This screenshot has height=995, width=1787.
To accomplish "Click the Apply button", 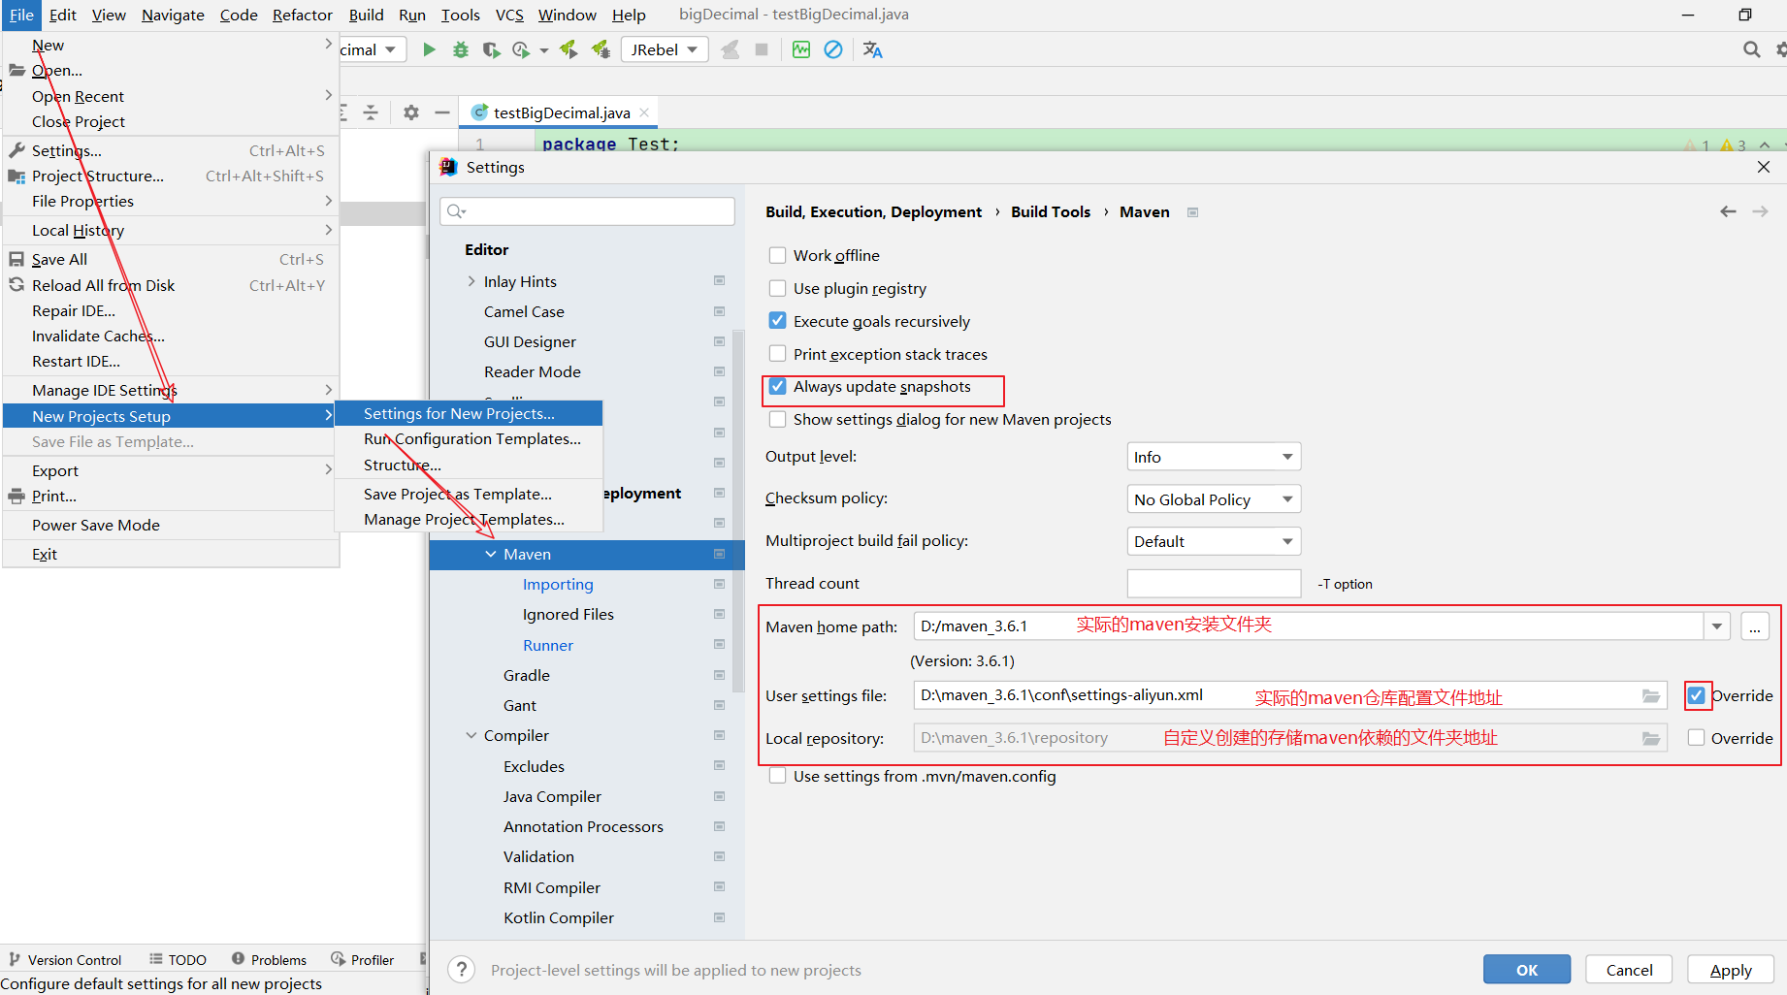I will pos(1731,970).
